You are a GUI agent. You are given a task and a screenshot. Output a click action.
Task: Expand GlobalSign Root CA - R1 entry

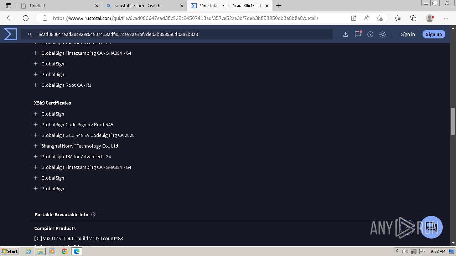click(36, 85)
